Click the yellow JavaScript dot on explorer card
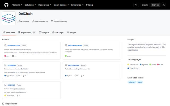Image resolution: width=170 pixels, height=106 pixels. tap(5, 95)
